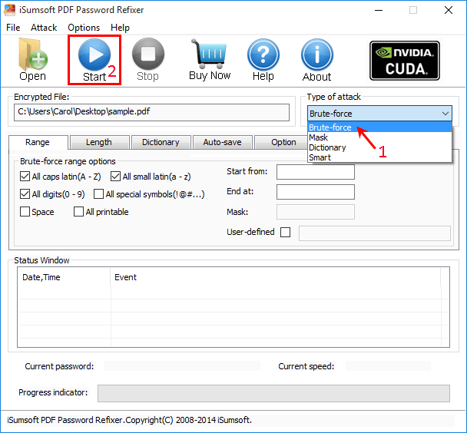Collapse the Type of attack dropdown arrow
The width and height of the screenshot is (467, 433).
(445, 114)
